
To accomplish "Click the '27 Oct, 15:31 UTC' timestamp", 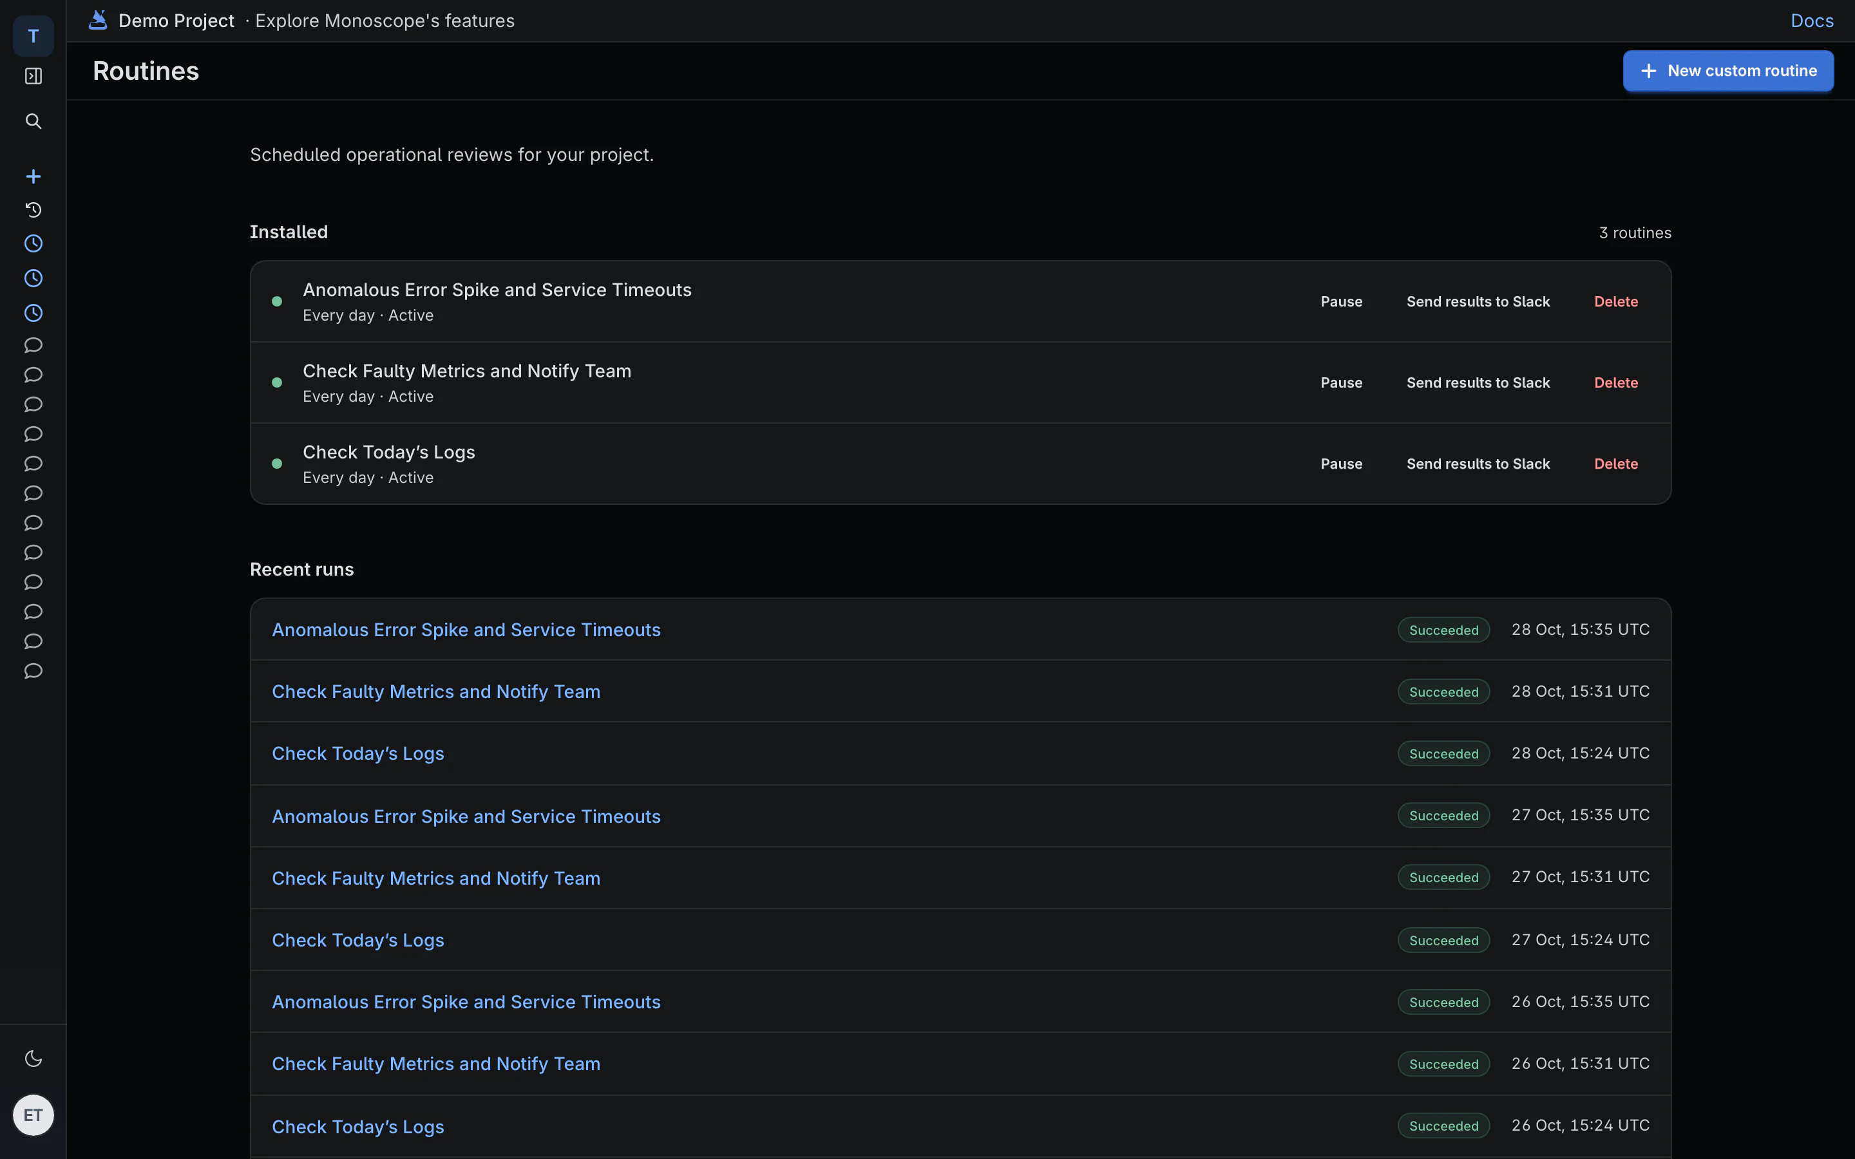I will point(1580,877).
